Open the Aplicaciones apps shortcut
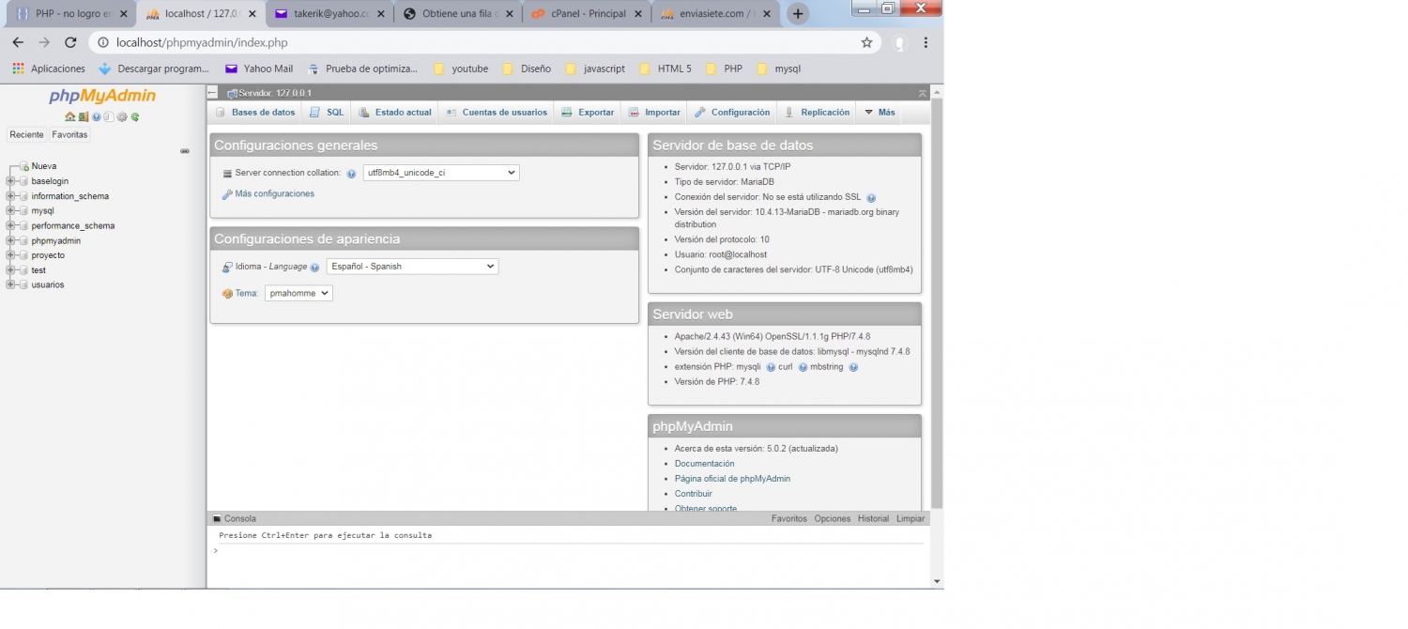The width and height of the screenshot is (1408, 629). (x=49, y=69)
